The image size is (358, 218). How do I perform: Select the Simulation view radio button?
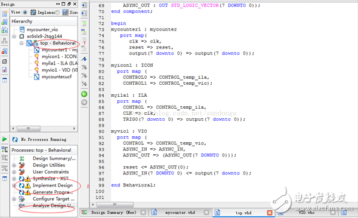(x=57, y=13)
